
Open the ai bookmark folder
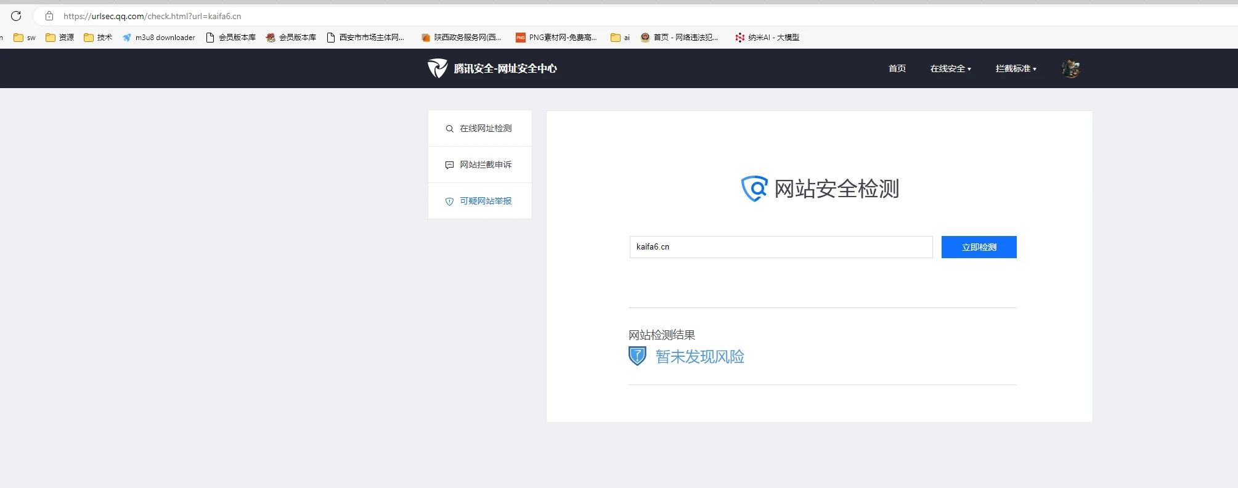coord(620,38)
